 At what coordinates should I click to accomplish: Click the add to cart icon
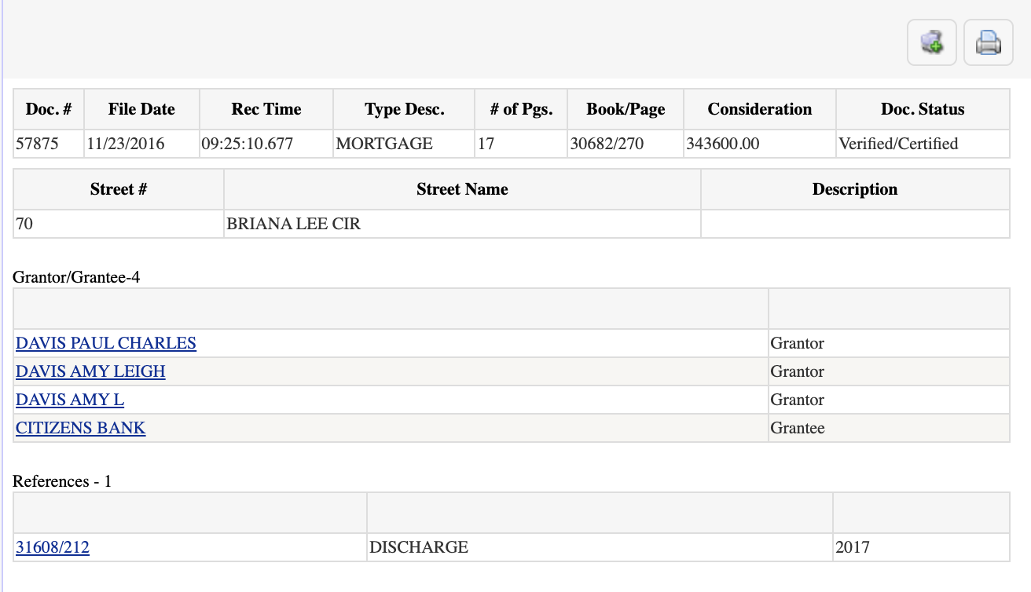click(931, 42)
